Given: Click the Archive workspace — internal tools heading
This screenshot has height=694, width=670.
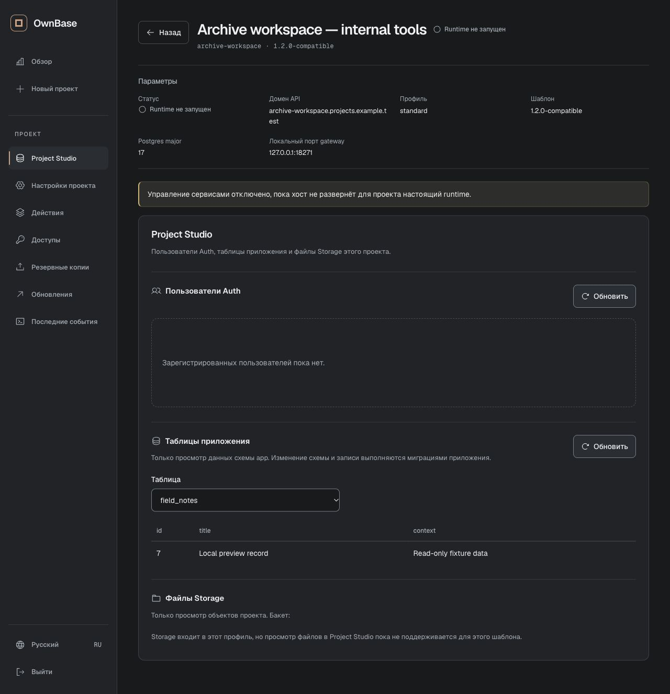Looking at the screenshot, I should pos(312,30).
